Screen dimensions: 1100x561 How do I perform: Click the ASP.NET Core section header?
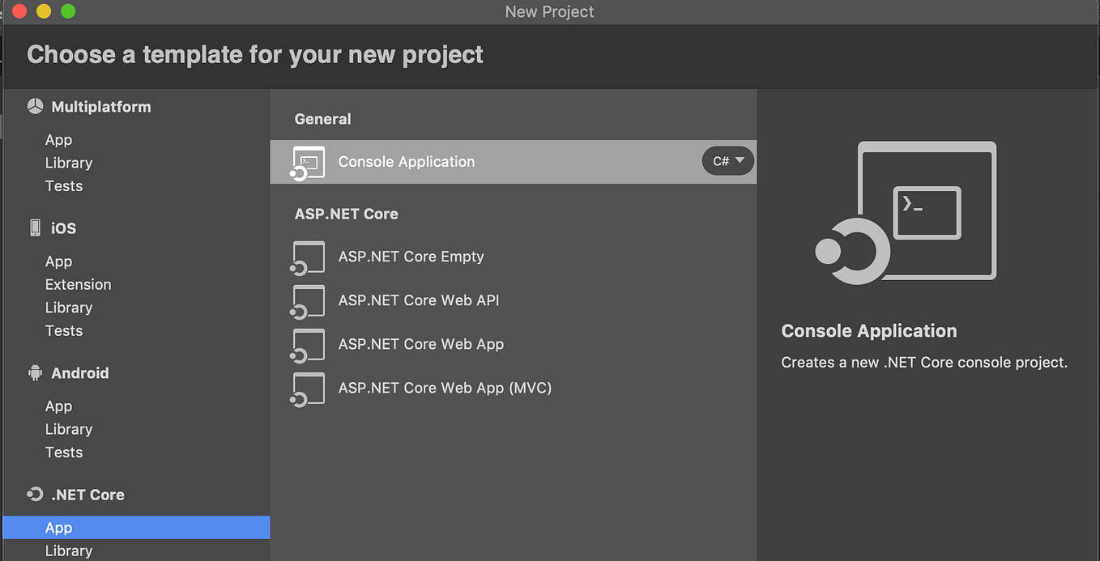click(x=346, y=213)
